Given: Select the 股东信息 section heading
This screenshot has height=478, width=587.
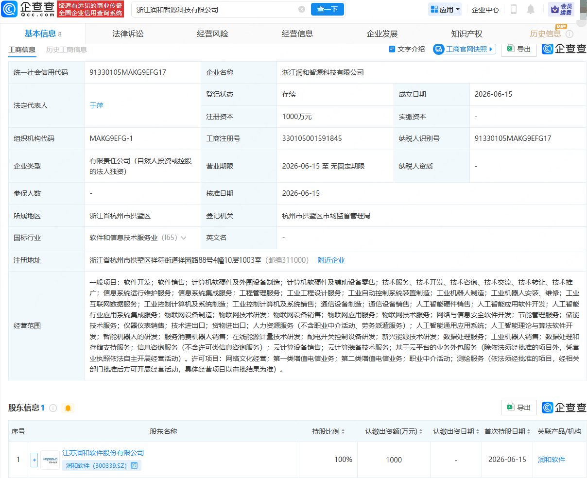Looking at the screenshot, I should [x=24, y=408].
